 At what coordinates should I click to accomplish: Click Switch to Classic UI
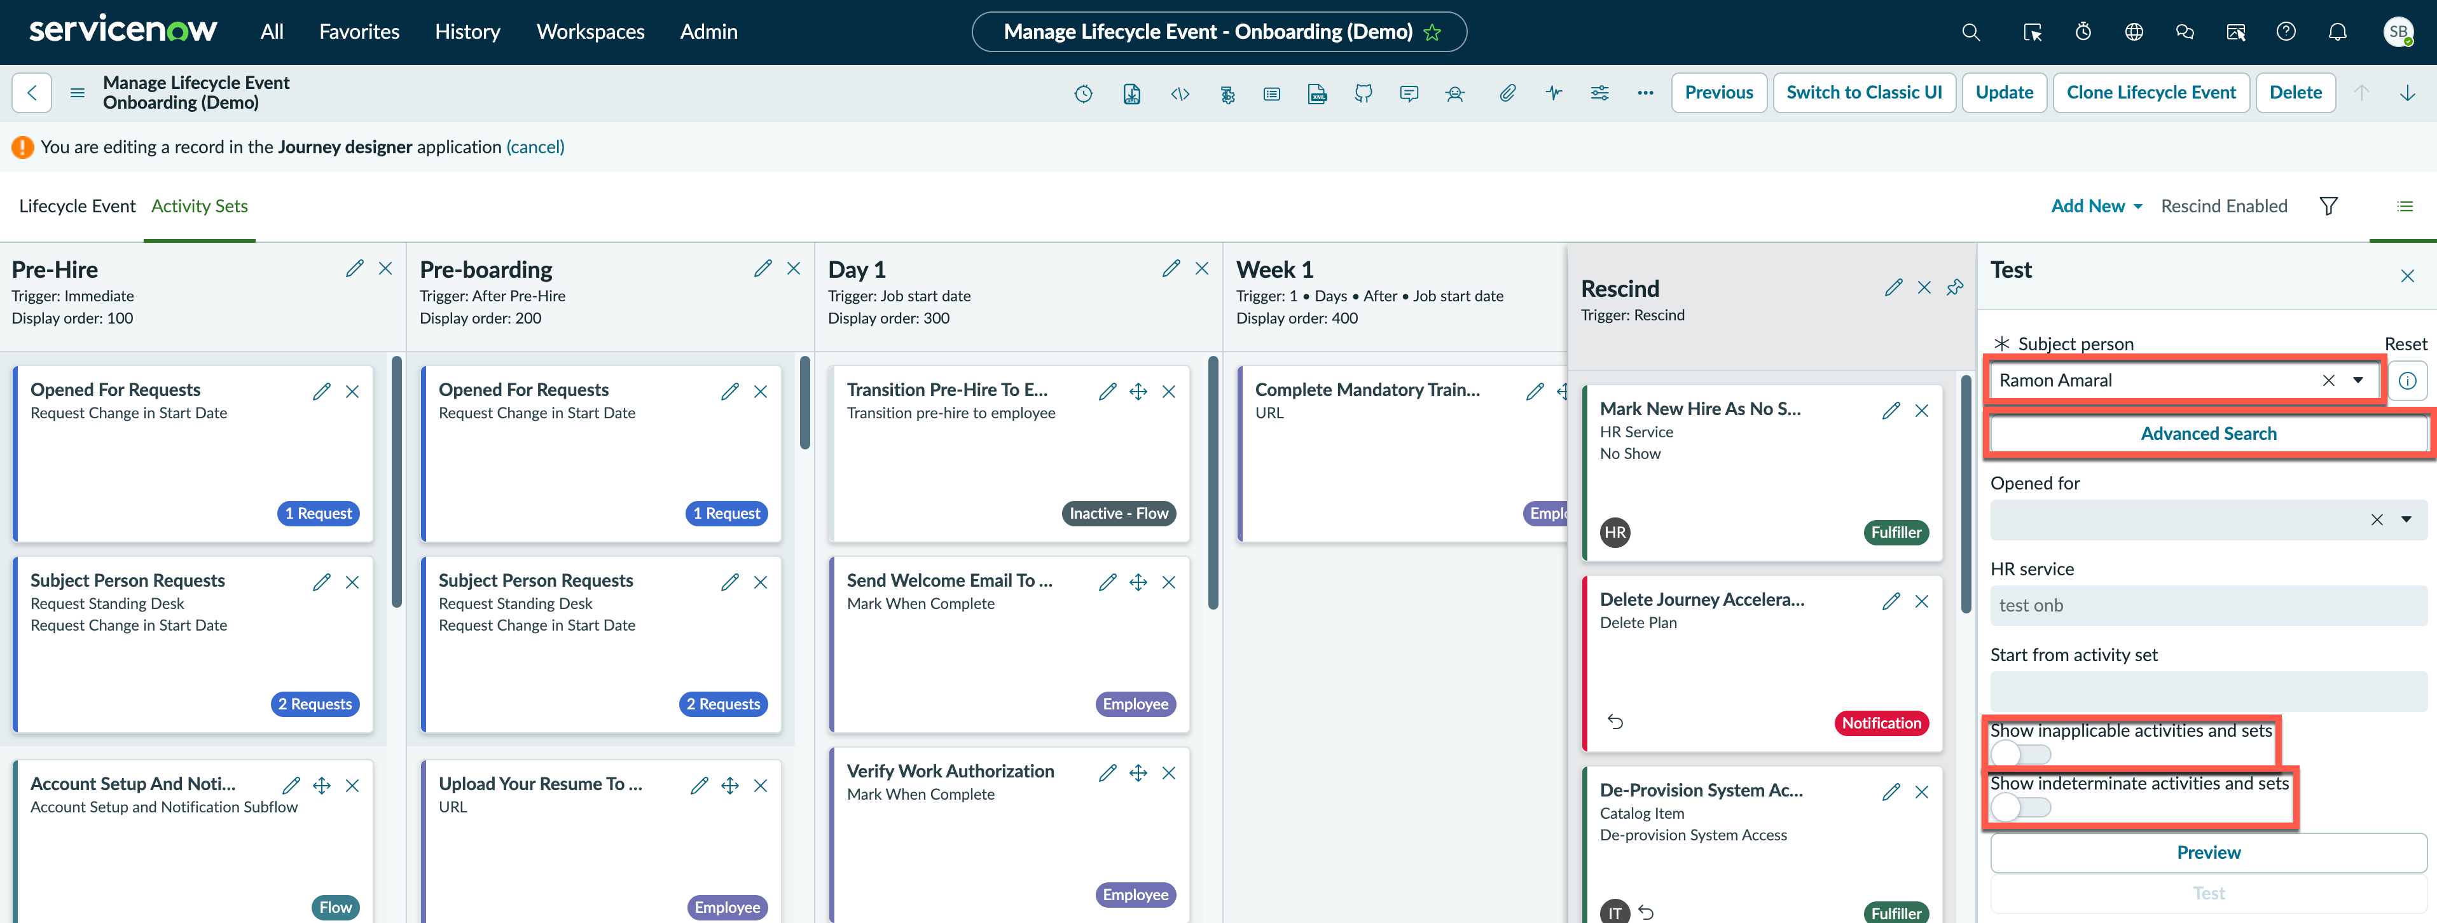point(1864,93)
